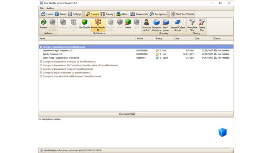273x153 pixels.
Task: Click the 'No description available' text
Action: coord(49,119)
